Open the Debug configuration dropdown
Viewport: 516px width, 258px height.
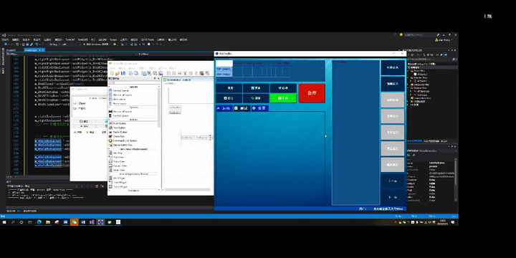55,44
